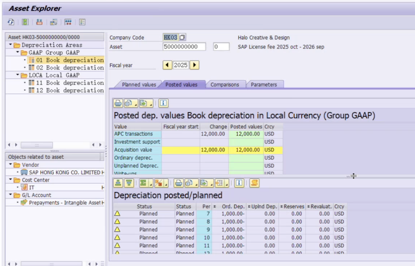Click the scroll-shaped icon in depreciation toolbar
Screen dimensions: 415x266
(254, 183)
